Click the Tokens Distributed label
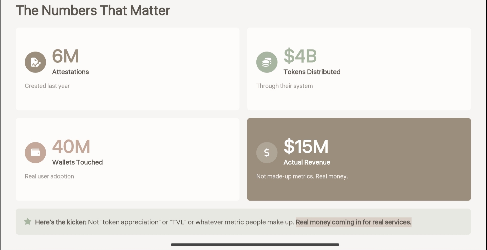Image resolution: width=487 pixels, height=250 pixels. pos(312,72)
